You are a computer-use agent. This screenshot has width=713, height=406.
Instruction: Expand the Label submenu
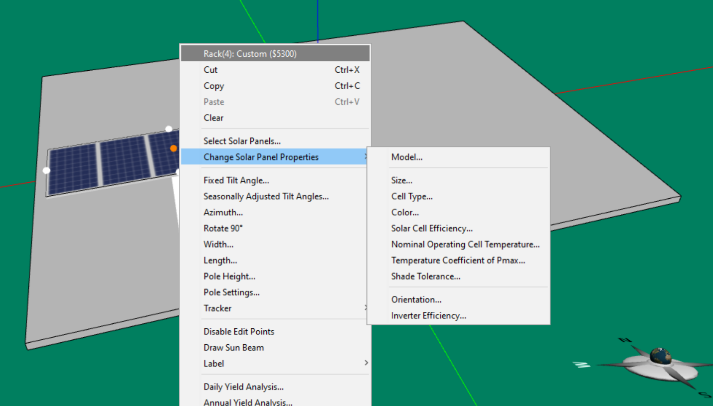coord(213,363)
